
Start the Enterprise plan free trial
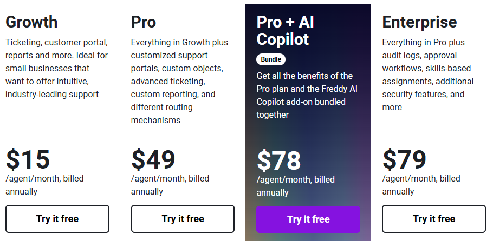433,219
